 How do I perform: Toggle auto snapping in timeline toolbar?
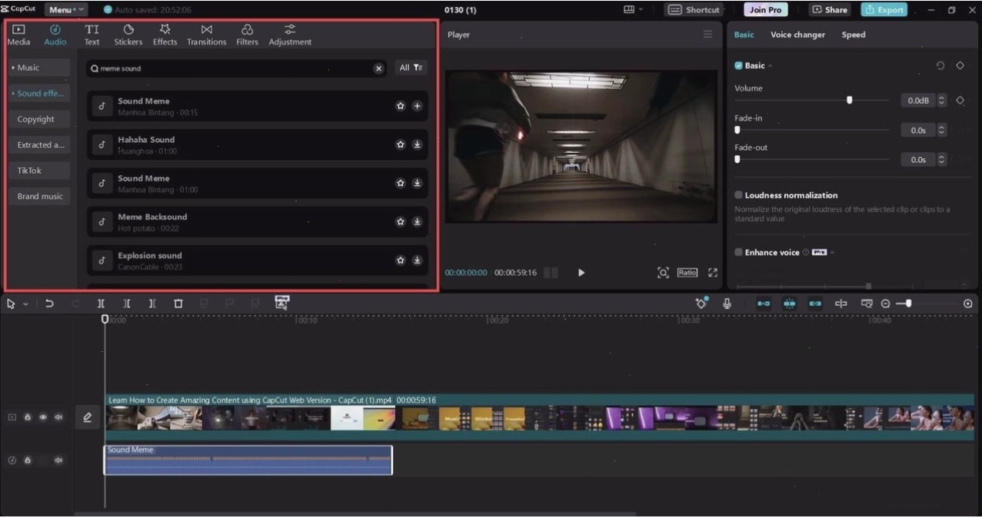coord(790,304)
